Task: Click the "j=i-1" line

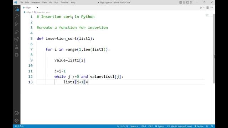Action: pyautogui.click(x=60, y=71)
